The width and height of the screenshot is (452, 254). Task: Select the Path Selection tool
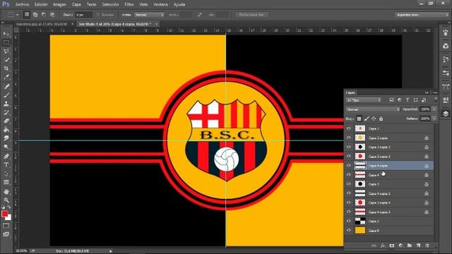(6, 174)
